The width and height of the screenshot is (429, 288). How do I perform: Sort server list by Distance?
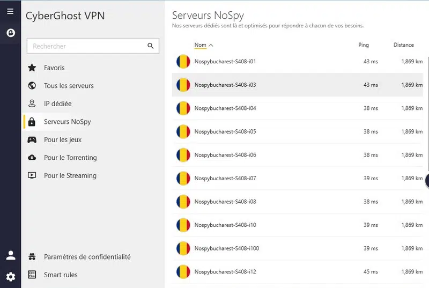[x=403, y=46]
